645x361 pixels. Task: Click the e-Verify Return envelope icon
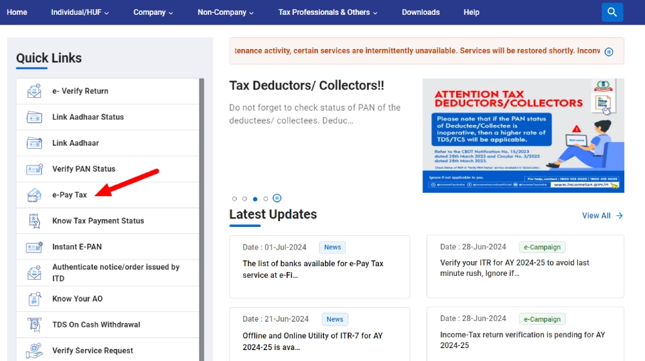point(35,91)
